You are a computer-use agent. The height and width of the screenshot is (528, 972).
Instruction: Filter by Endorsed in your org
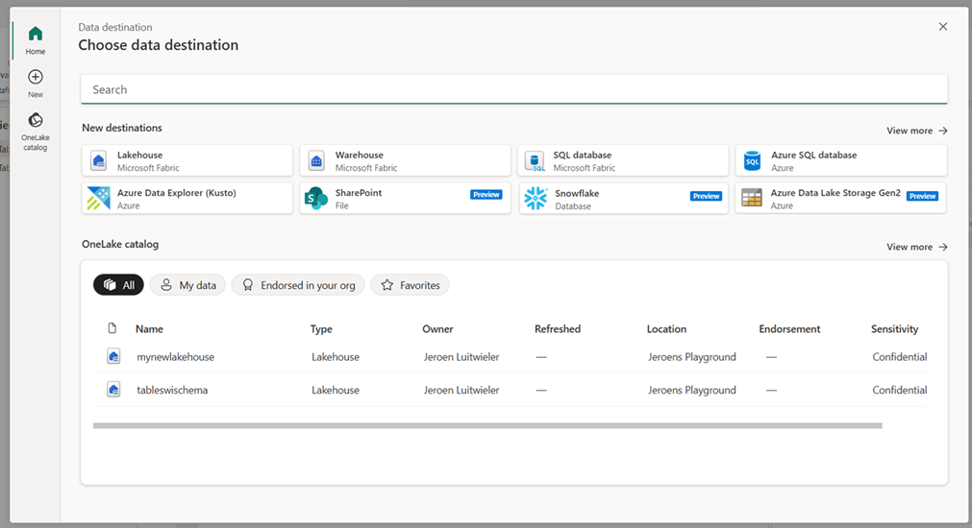pos(298,285)
